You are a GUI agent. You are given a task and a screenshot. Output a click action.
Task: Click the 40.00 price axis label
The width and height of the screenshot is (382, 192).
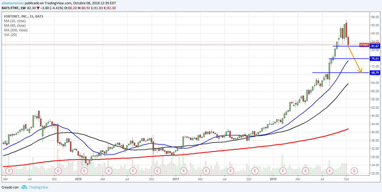[375, 132]
